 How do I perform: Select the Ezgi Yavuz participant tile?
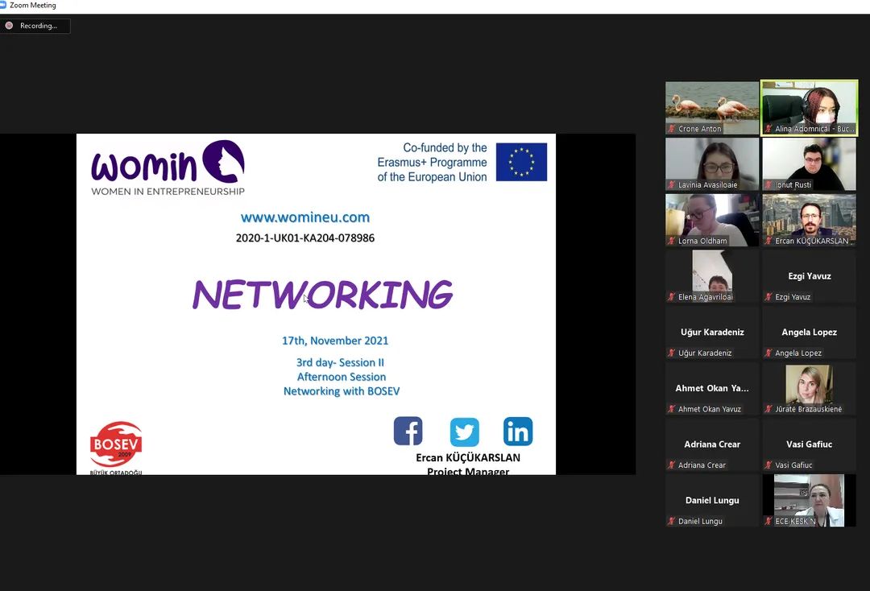[809, 276]
